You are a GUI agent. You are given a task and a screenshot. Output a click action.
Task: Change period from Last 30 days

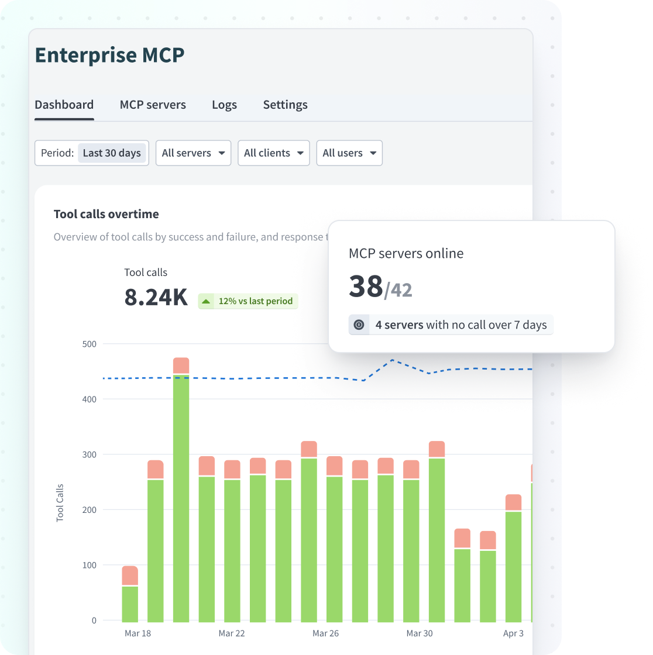pos(112,153)
